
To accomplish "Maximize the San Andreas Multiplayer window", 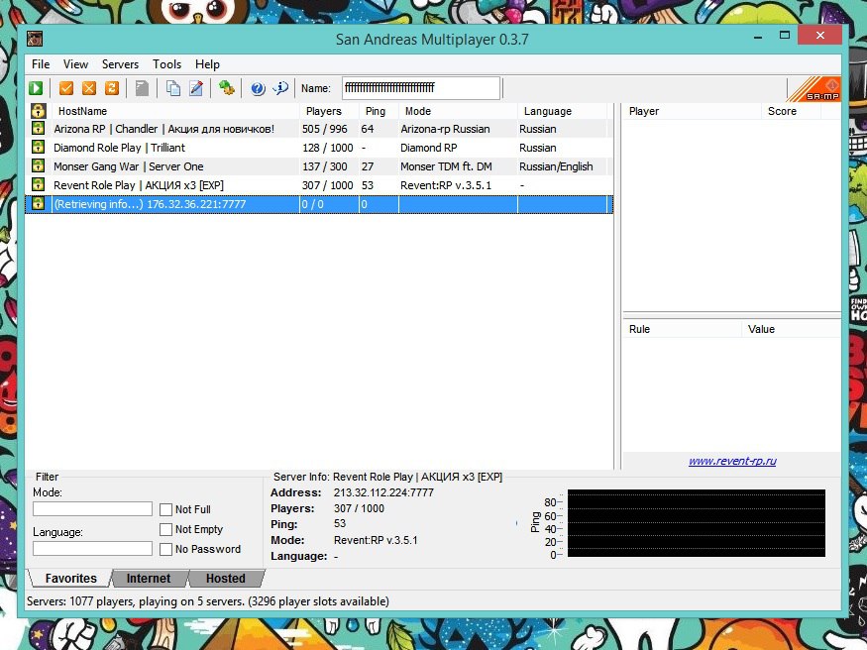I will coord(784,36).
